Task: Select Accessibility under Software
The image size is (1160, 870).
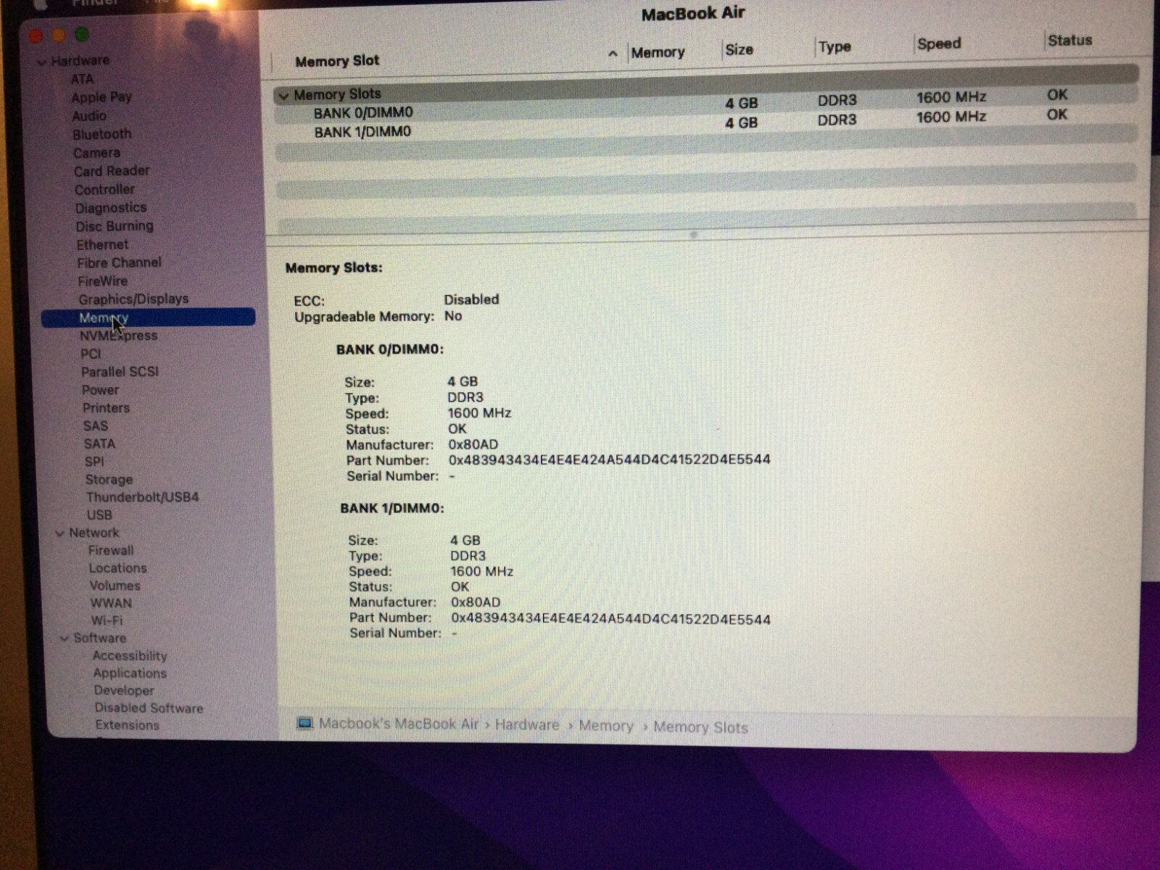Action: pyautogui.click(x=130, y=656)
